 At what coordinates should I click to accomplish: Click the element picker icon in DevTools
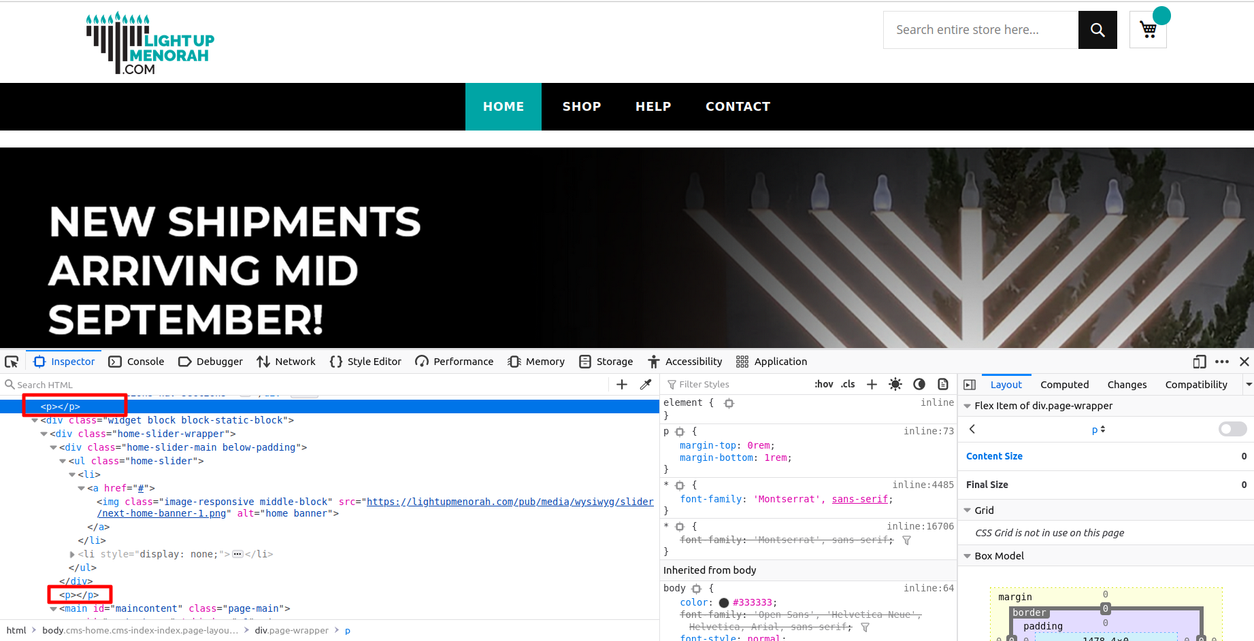12,362
